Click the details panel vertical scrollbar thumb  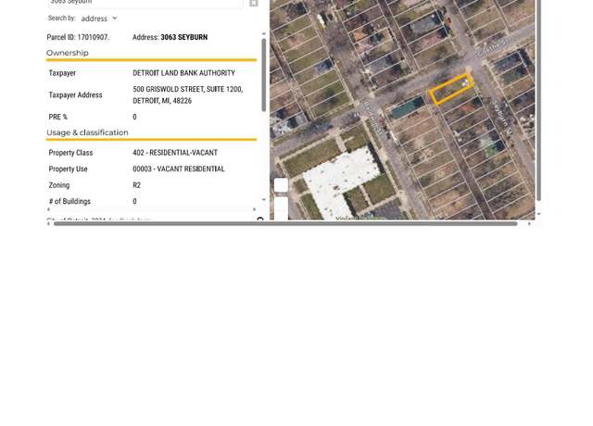tap(263, 75)
